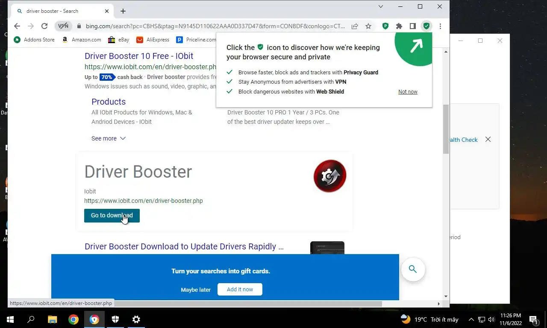The width and height of the screenshot is (547, 328).
Task: Open the AliExpress bookmark
Action: pos(153,40)
